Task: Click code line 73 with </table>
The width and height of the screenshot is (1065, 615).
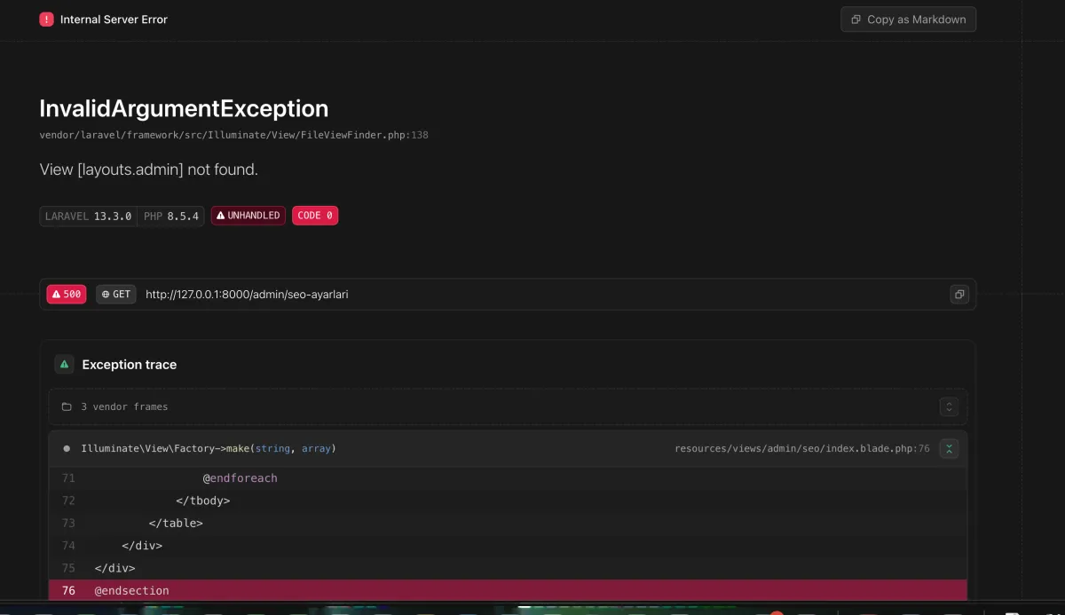Action: click(x=508, y=523)
